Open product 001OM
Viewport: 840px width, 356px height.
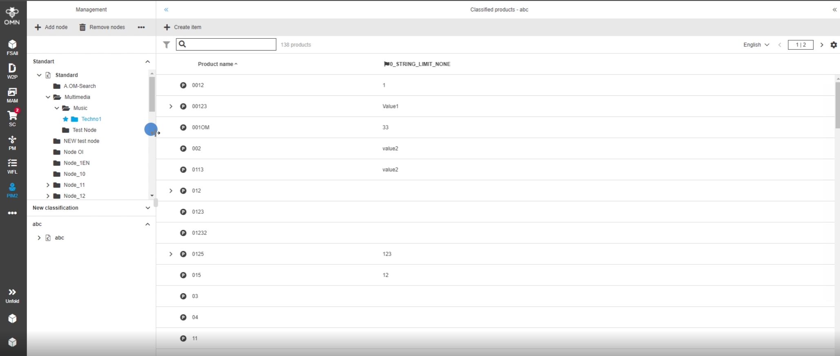201,128
